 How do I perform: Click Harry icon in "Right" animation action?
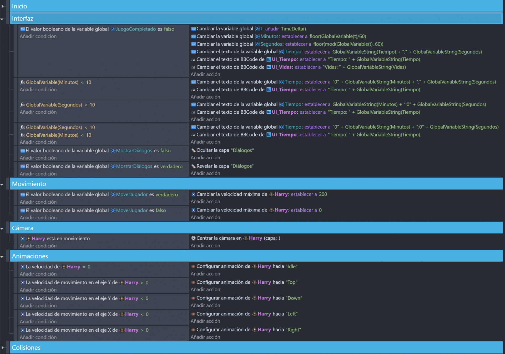(254, 330)
